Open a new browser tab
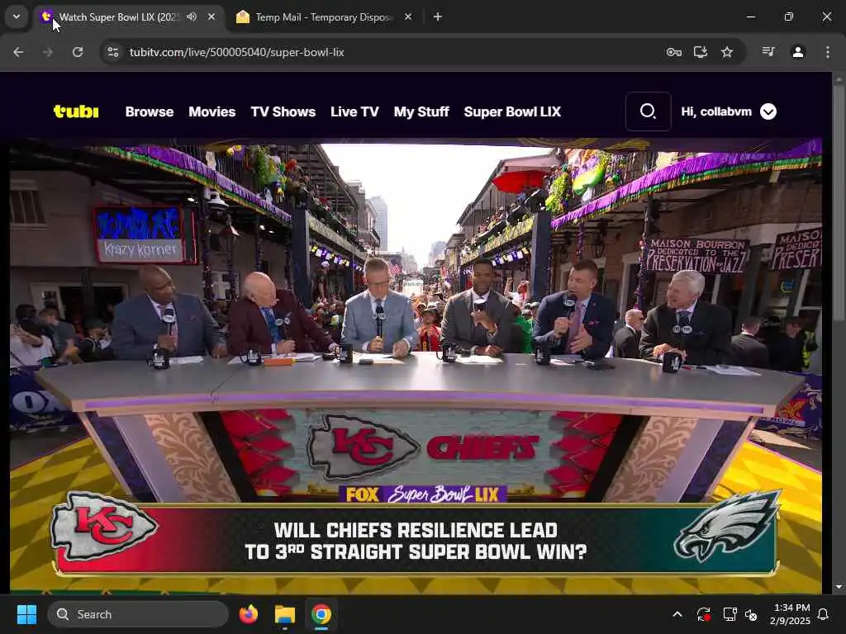This screenshot has width=846, height=634. tap(438, 17)
